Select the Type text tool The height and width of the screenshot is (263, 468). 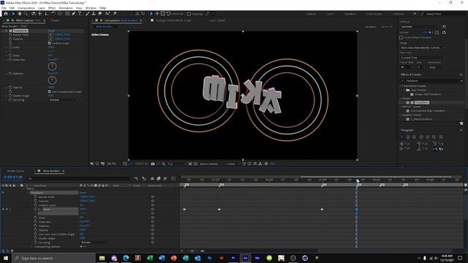coord(80,14)
